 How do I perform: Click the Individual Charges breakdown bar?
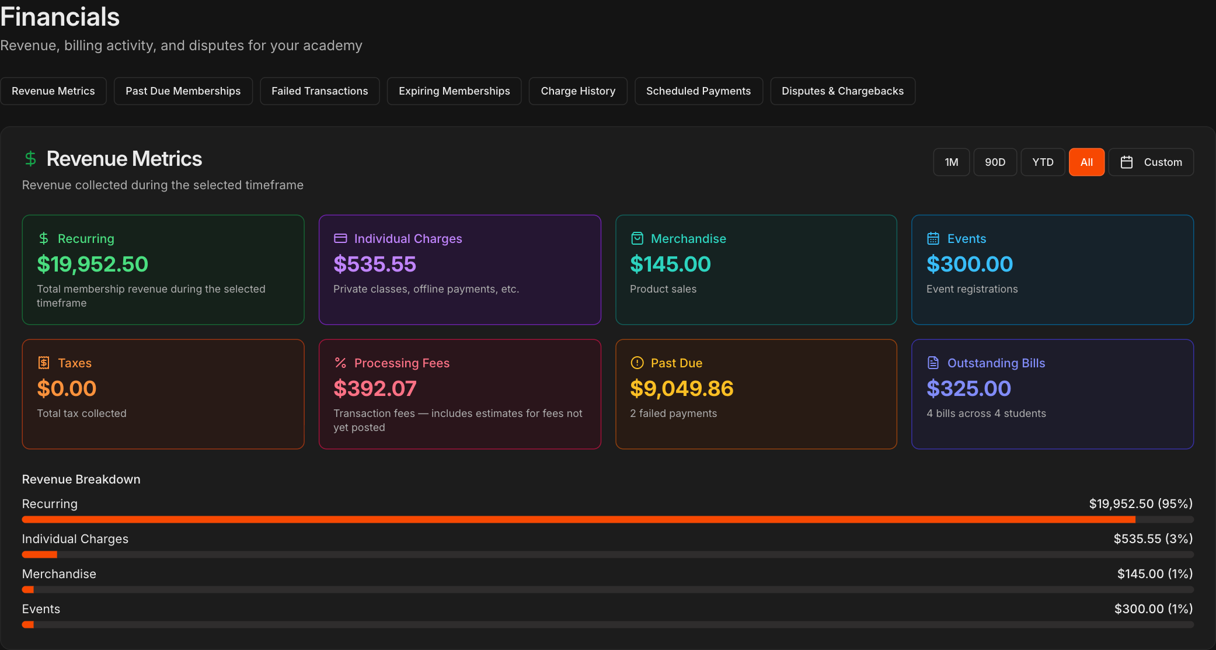pos(608,554)
